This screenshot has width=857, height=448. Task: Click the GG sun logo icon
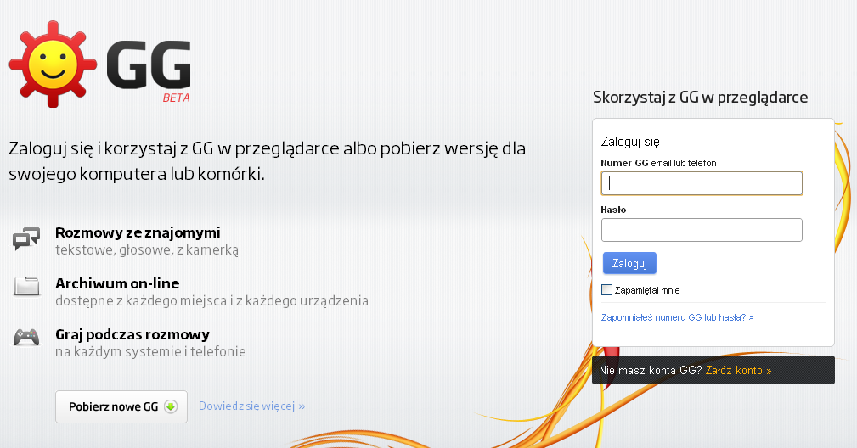click(53, 64)
